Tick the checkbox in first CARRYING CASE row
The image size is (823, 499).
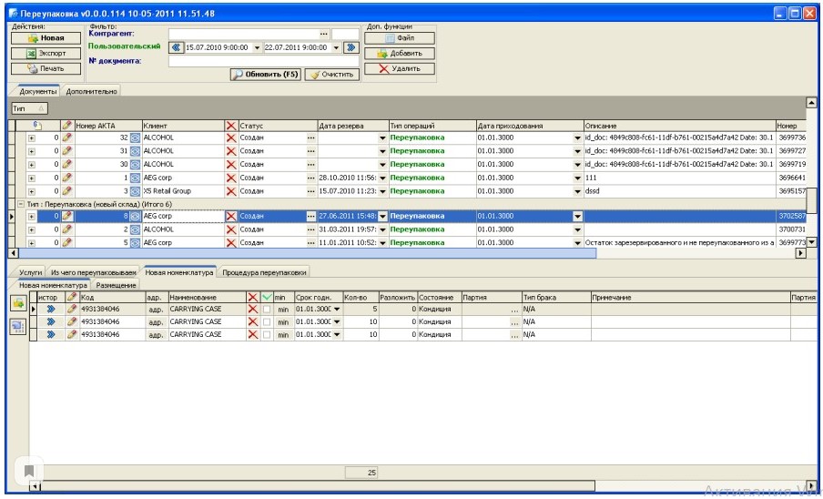coord(267,310)
